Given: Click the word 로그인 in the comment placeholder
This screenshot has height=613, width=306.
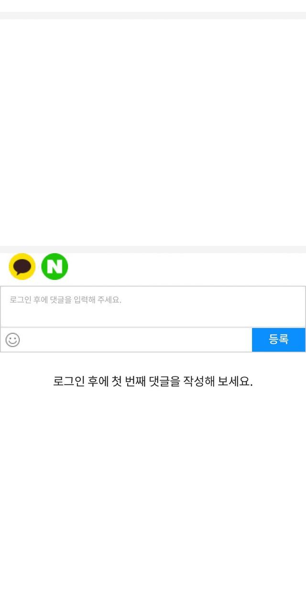Looking at the screenshot, I should click(21, 300).
